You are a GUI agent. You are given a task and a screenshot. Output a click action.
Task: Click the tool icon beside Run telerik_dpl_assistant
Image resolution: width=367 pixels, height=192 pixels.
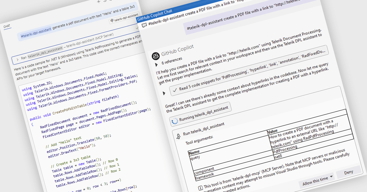pos(179,137)
